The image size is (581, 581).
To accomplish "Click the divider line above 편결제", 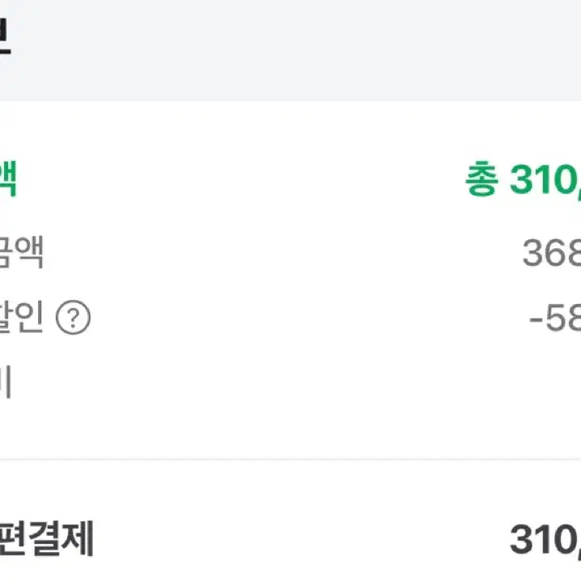I will (x=291, y=459).
